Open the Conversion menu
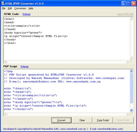Screen dimensions: 137x132 click(20, 8)
